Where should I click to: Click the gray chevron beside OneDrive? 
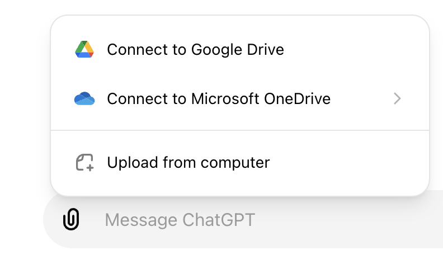(397, 99)
